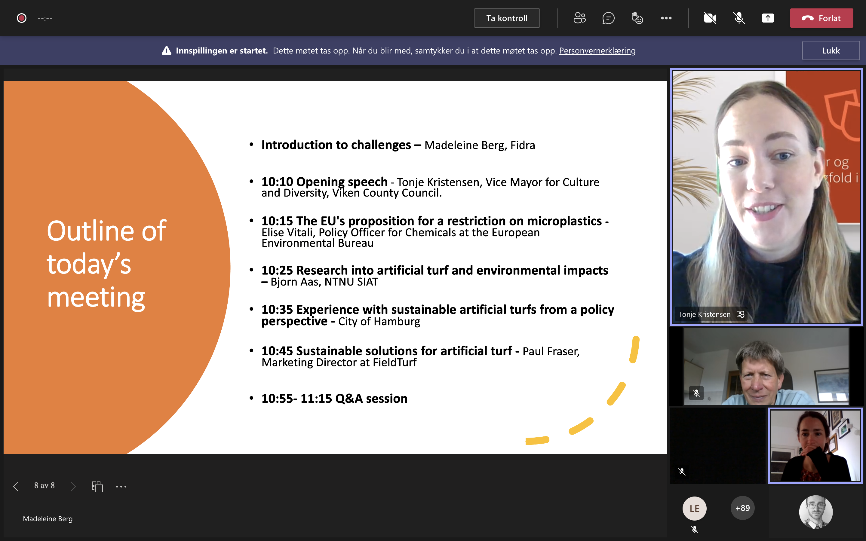Click the warning icon in the recording banner
The image size is (866, 541).
coord(166,50)
